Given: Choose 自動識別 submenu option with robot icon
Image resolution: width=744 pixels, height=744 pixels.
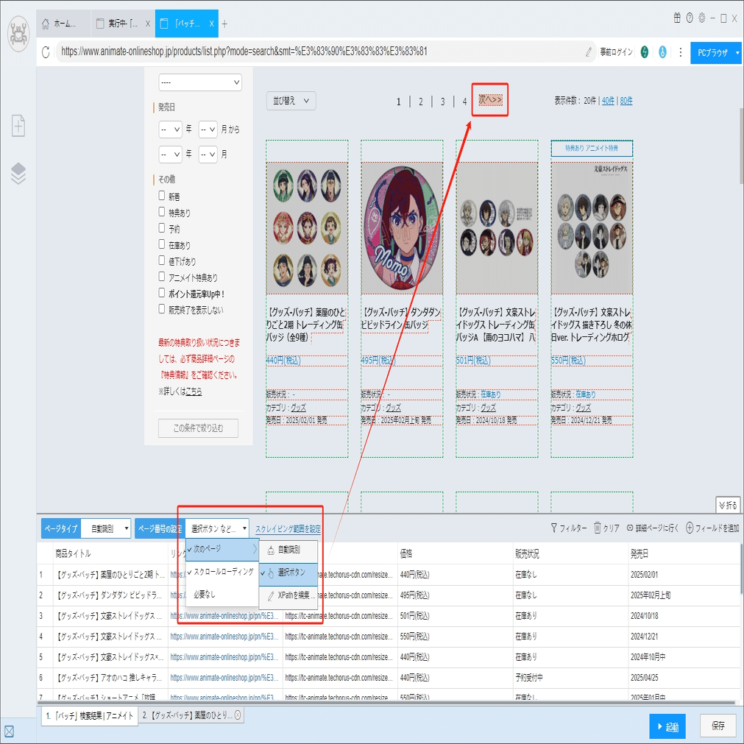Looking at the screenshot, I should point(288,550).
